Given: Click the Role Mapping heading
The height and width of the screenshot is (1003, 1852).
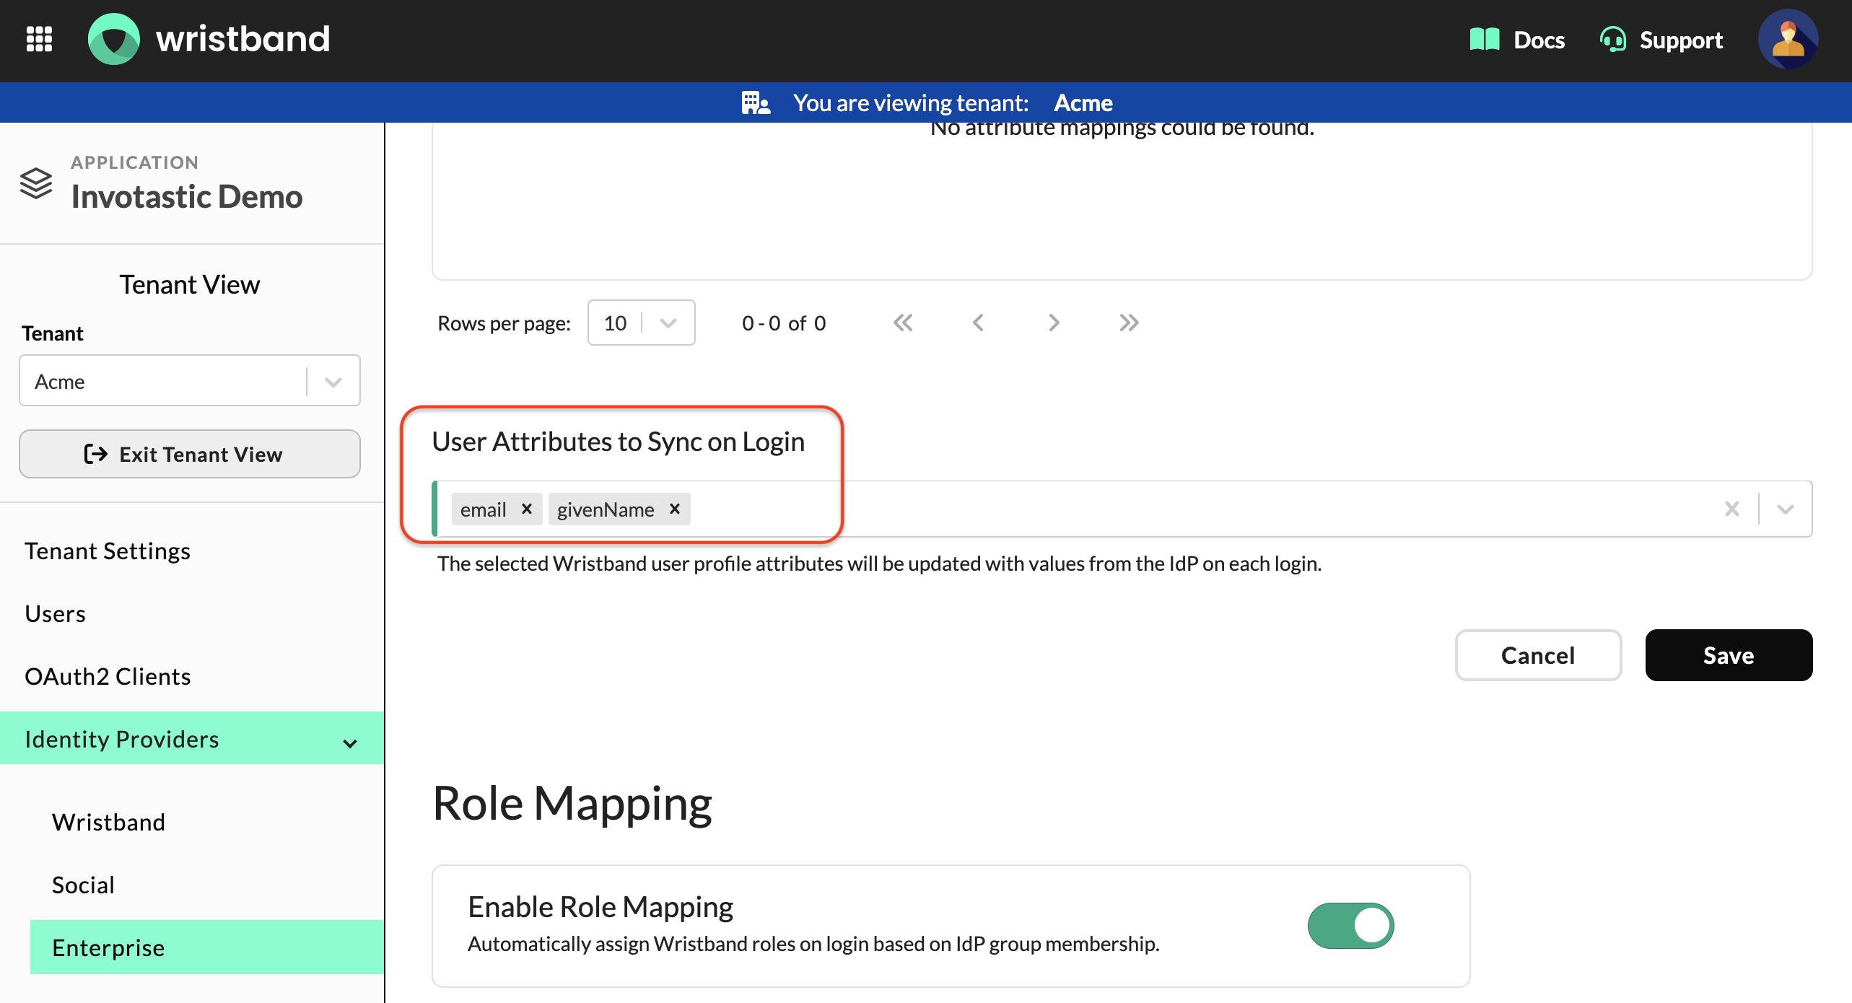Looking at the screenshot, I should (572, 803).
